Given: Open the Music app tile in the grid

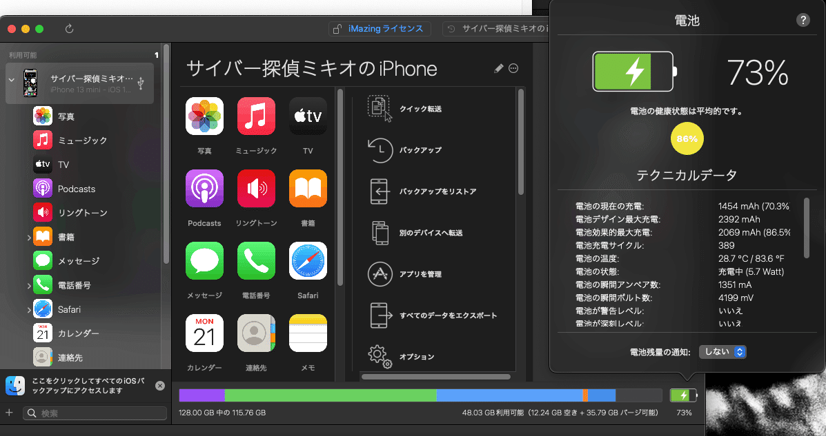Looking at the screenshot, I should [256, 116].
